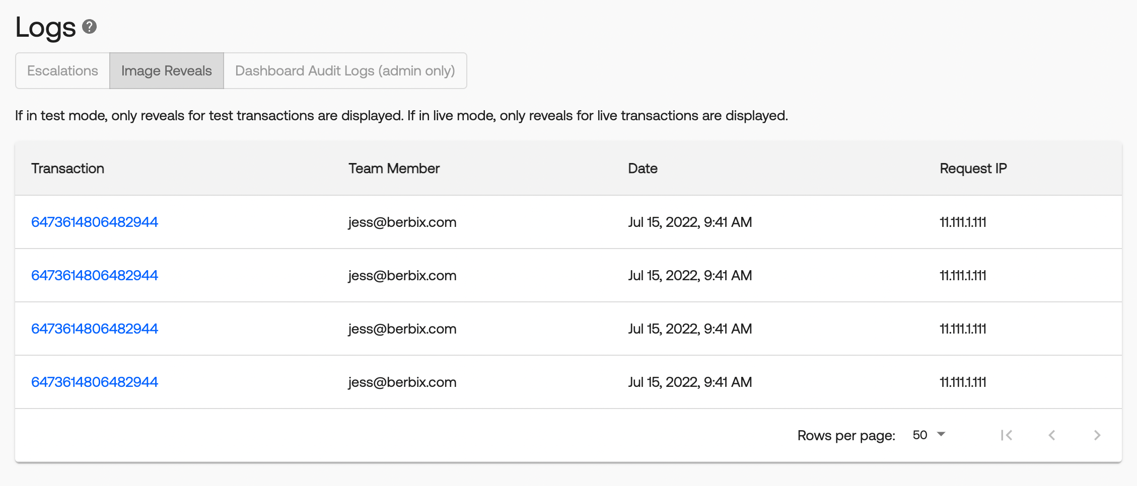Image resolution: width=1137 pixels, height=486 pixels.
Task: Click the rows per page value 50
Action: [920, 435]
